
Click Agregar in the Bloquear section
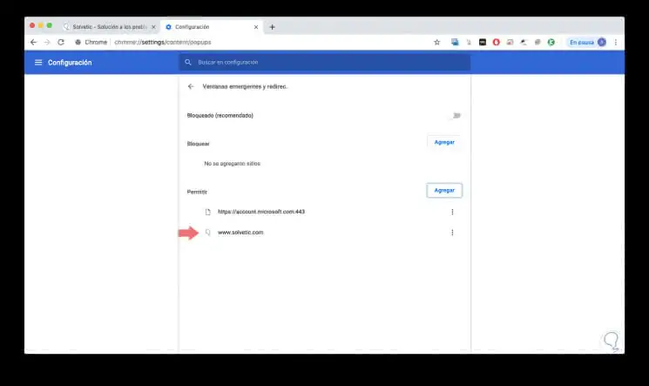coord(444,141)
